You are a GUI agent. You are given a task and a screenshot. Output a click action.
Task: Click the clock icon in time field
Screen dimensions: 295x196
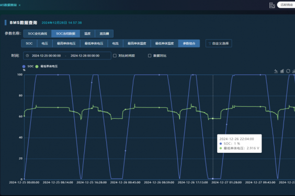[27, 56]
